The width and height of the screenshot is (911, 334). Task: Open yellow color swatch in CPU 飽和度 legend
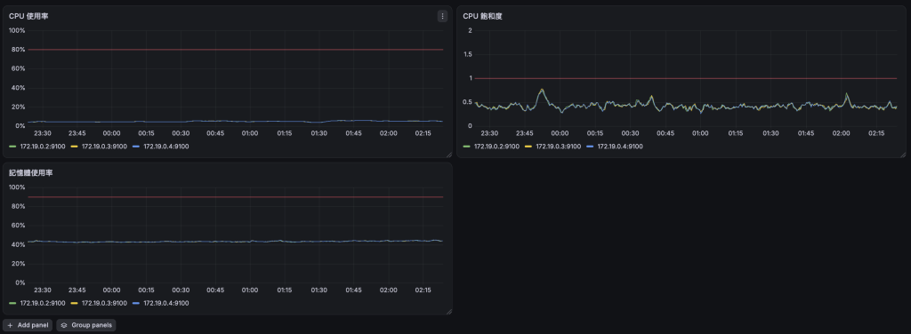pos(528,147)
